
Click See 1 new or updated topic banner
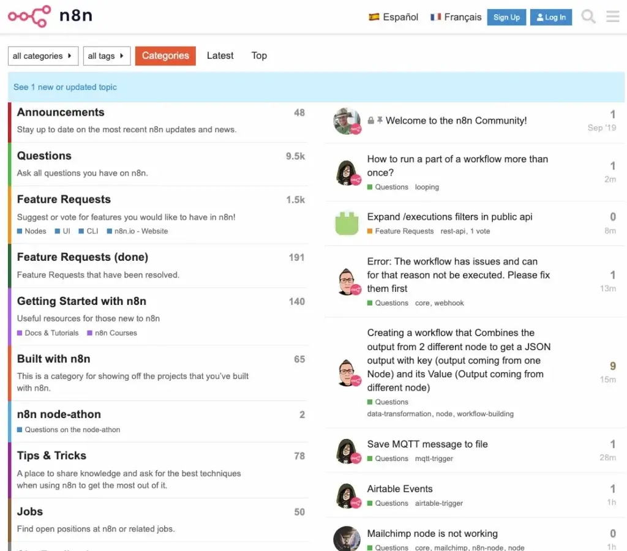(x=65, y=87)
